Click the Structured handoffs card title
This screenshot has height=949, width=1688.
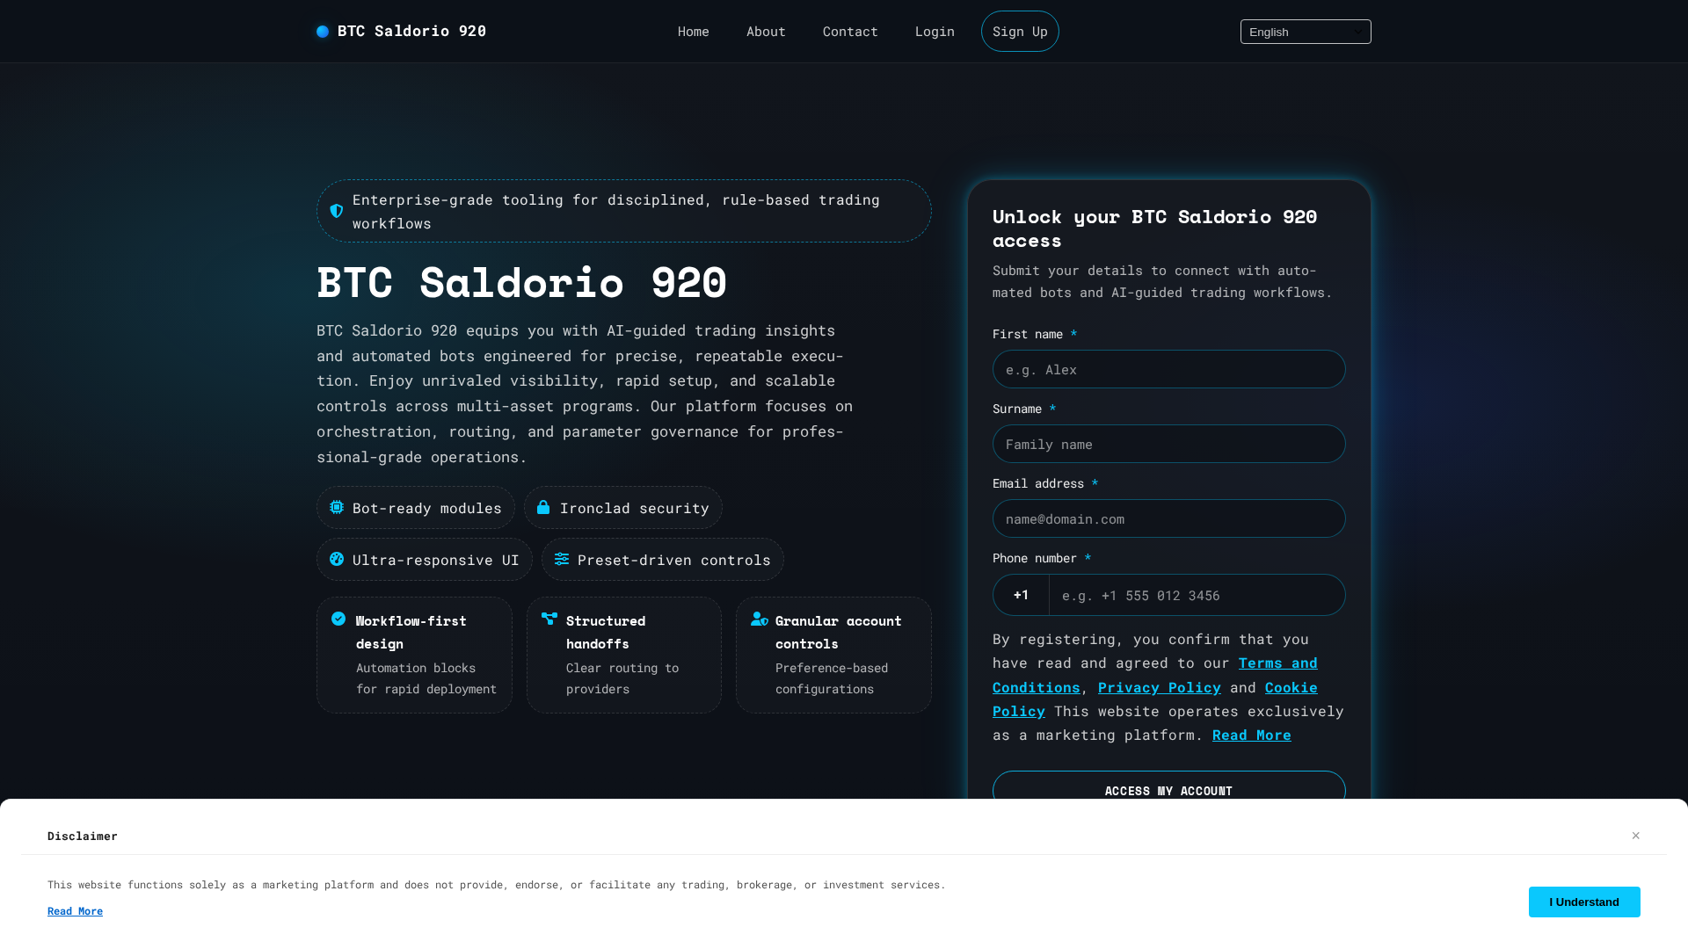pos(605,632)
